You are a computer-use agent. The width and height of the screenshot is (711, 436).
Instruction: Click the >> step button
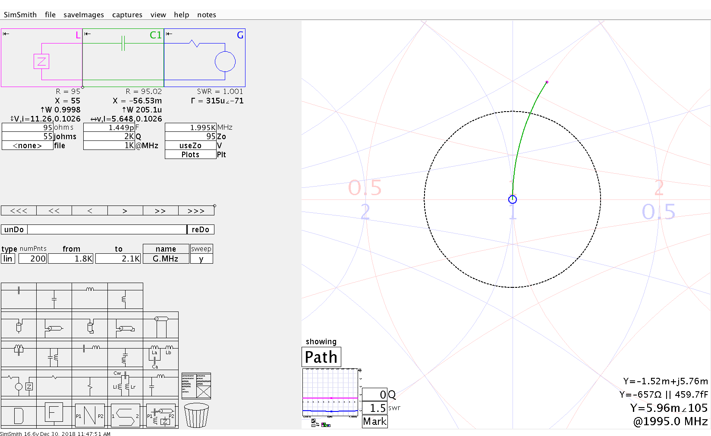click(x=160, y=211)
